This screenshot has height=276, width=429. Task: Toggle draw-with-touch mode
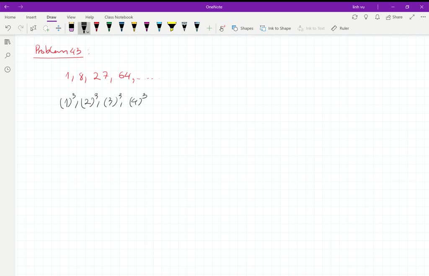pos(222,28)
